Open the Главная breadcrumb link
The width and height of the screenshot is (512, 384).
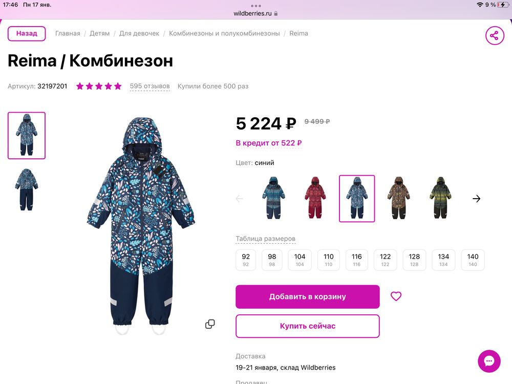click(68, 33)
